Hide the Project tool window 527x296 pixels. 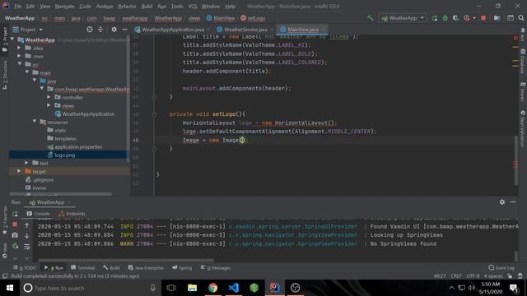coord(124,30)
